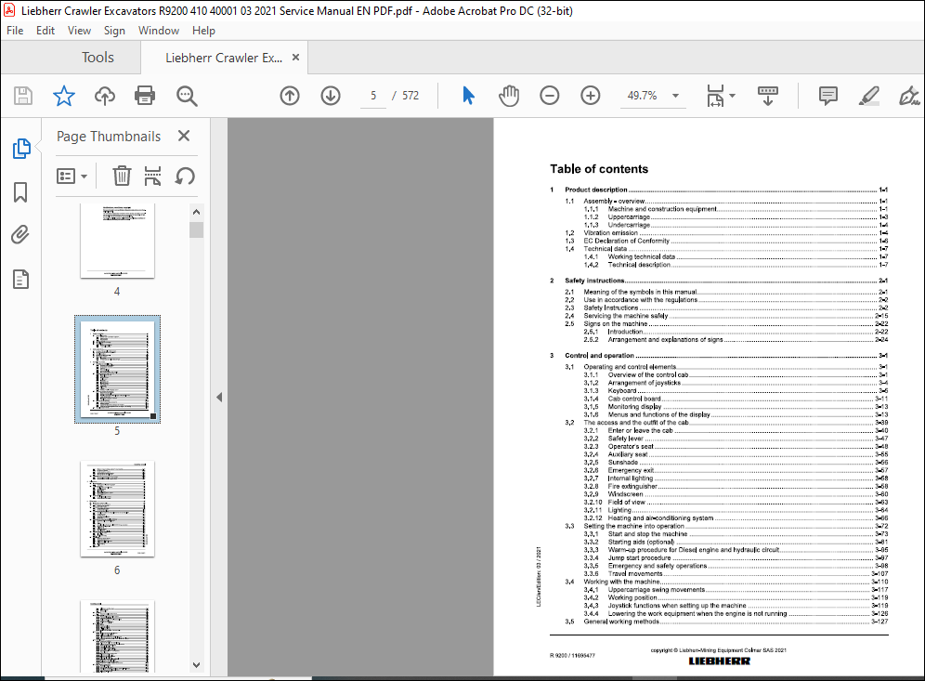Go to previous page arrow
The image size is (925, 681).
coord(290,96)
